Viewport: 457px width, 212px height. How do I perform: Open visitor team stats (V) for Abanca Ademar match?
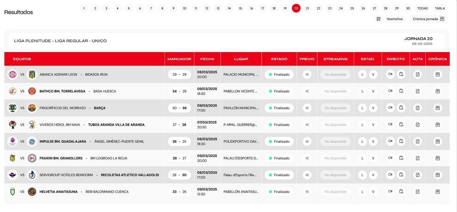click(x=373, y=75)
